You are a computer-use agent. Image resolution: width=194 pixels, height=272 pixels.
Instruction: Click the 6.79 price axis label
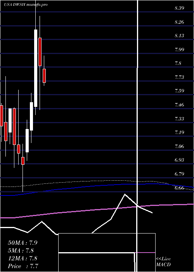[x=179, y=174]
